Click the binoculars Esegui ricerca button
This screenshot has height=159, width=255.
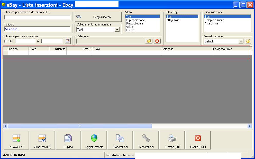click(x=98, y=17)
